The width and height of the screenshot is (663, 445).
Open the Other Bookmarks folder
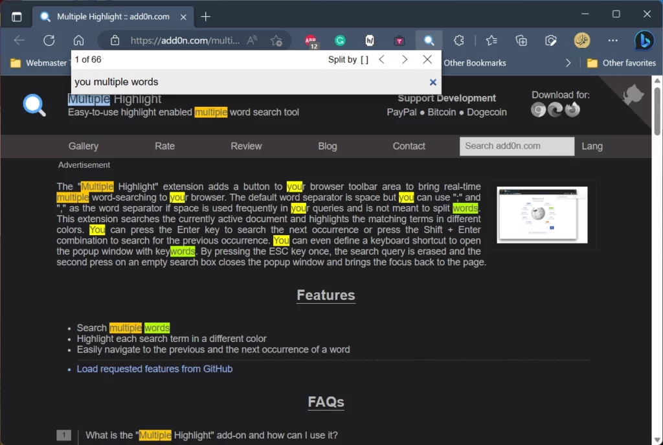coord(475,63)
